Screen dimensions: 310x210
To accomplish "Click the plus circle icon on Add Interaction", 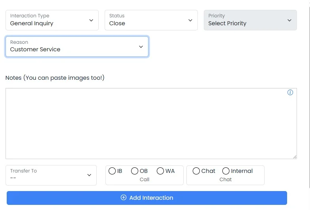I will point(124,198).
